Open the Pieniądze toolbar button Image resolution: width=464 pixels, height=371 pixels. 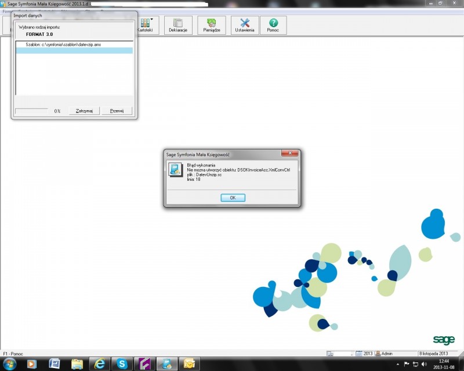212,25
